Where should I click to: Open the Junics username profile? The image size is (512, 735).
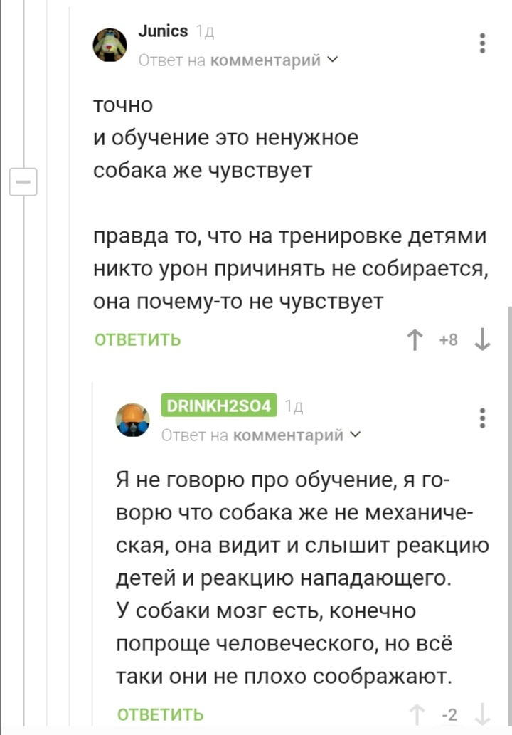click(x=164, y=31)
